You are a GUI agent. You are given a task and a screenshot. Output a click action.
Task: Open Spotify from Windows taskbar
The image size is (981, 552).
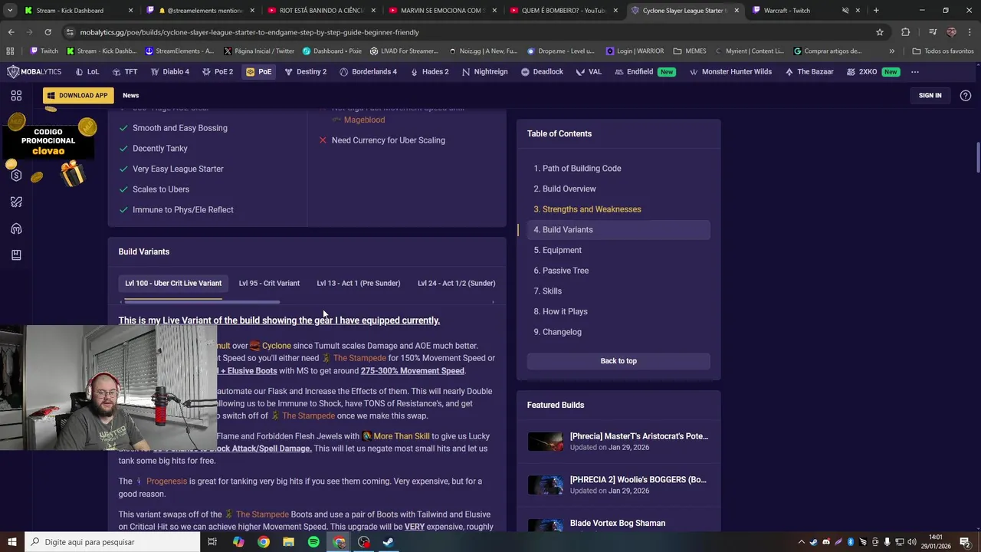click(313, 542)
